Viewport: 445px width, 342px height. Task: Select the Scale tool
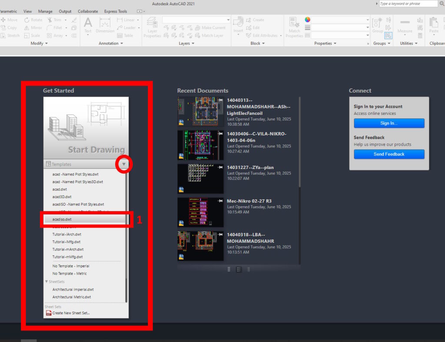pos(32,36)
